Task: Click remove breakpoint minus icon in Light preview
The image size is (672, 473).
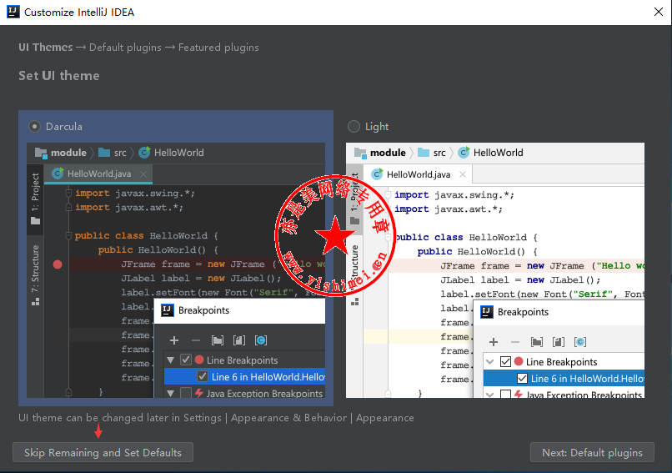Action: point(515,342)
